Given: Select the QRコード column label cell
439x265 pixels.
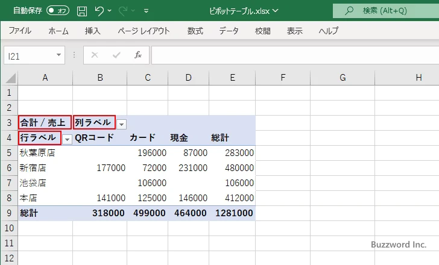Looking at the screenshot, I should pos(100,138).
